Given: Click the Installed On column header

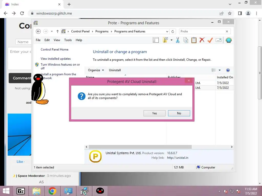Looking at the screenshot, I should pos(225,77).
